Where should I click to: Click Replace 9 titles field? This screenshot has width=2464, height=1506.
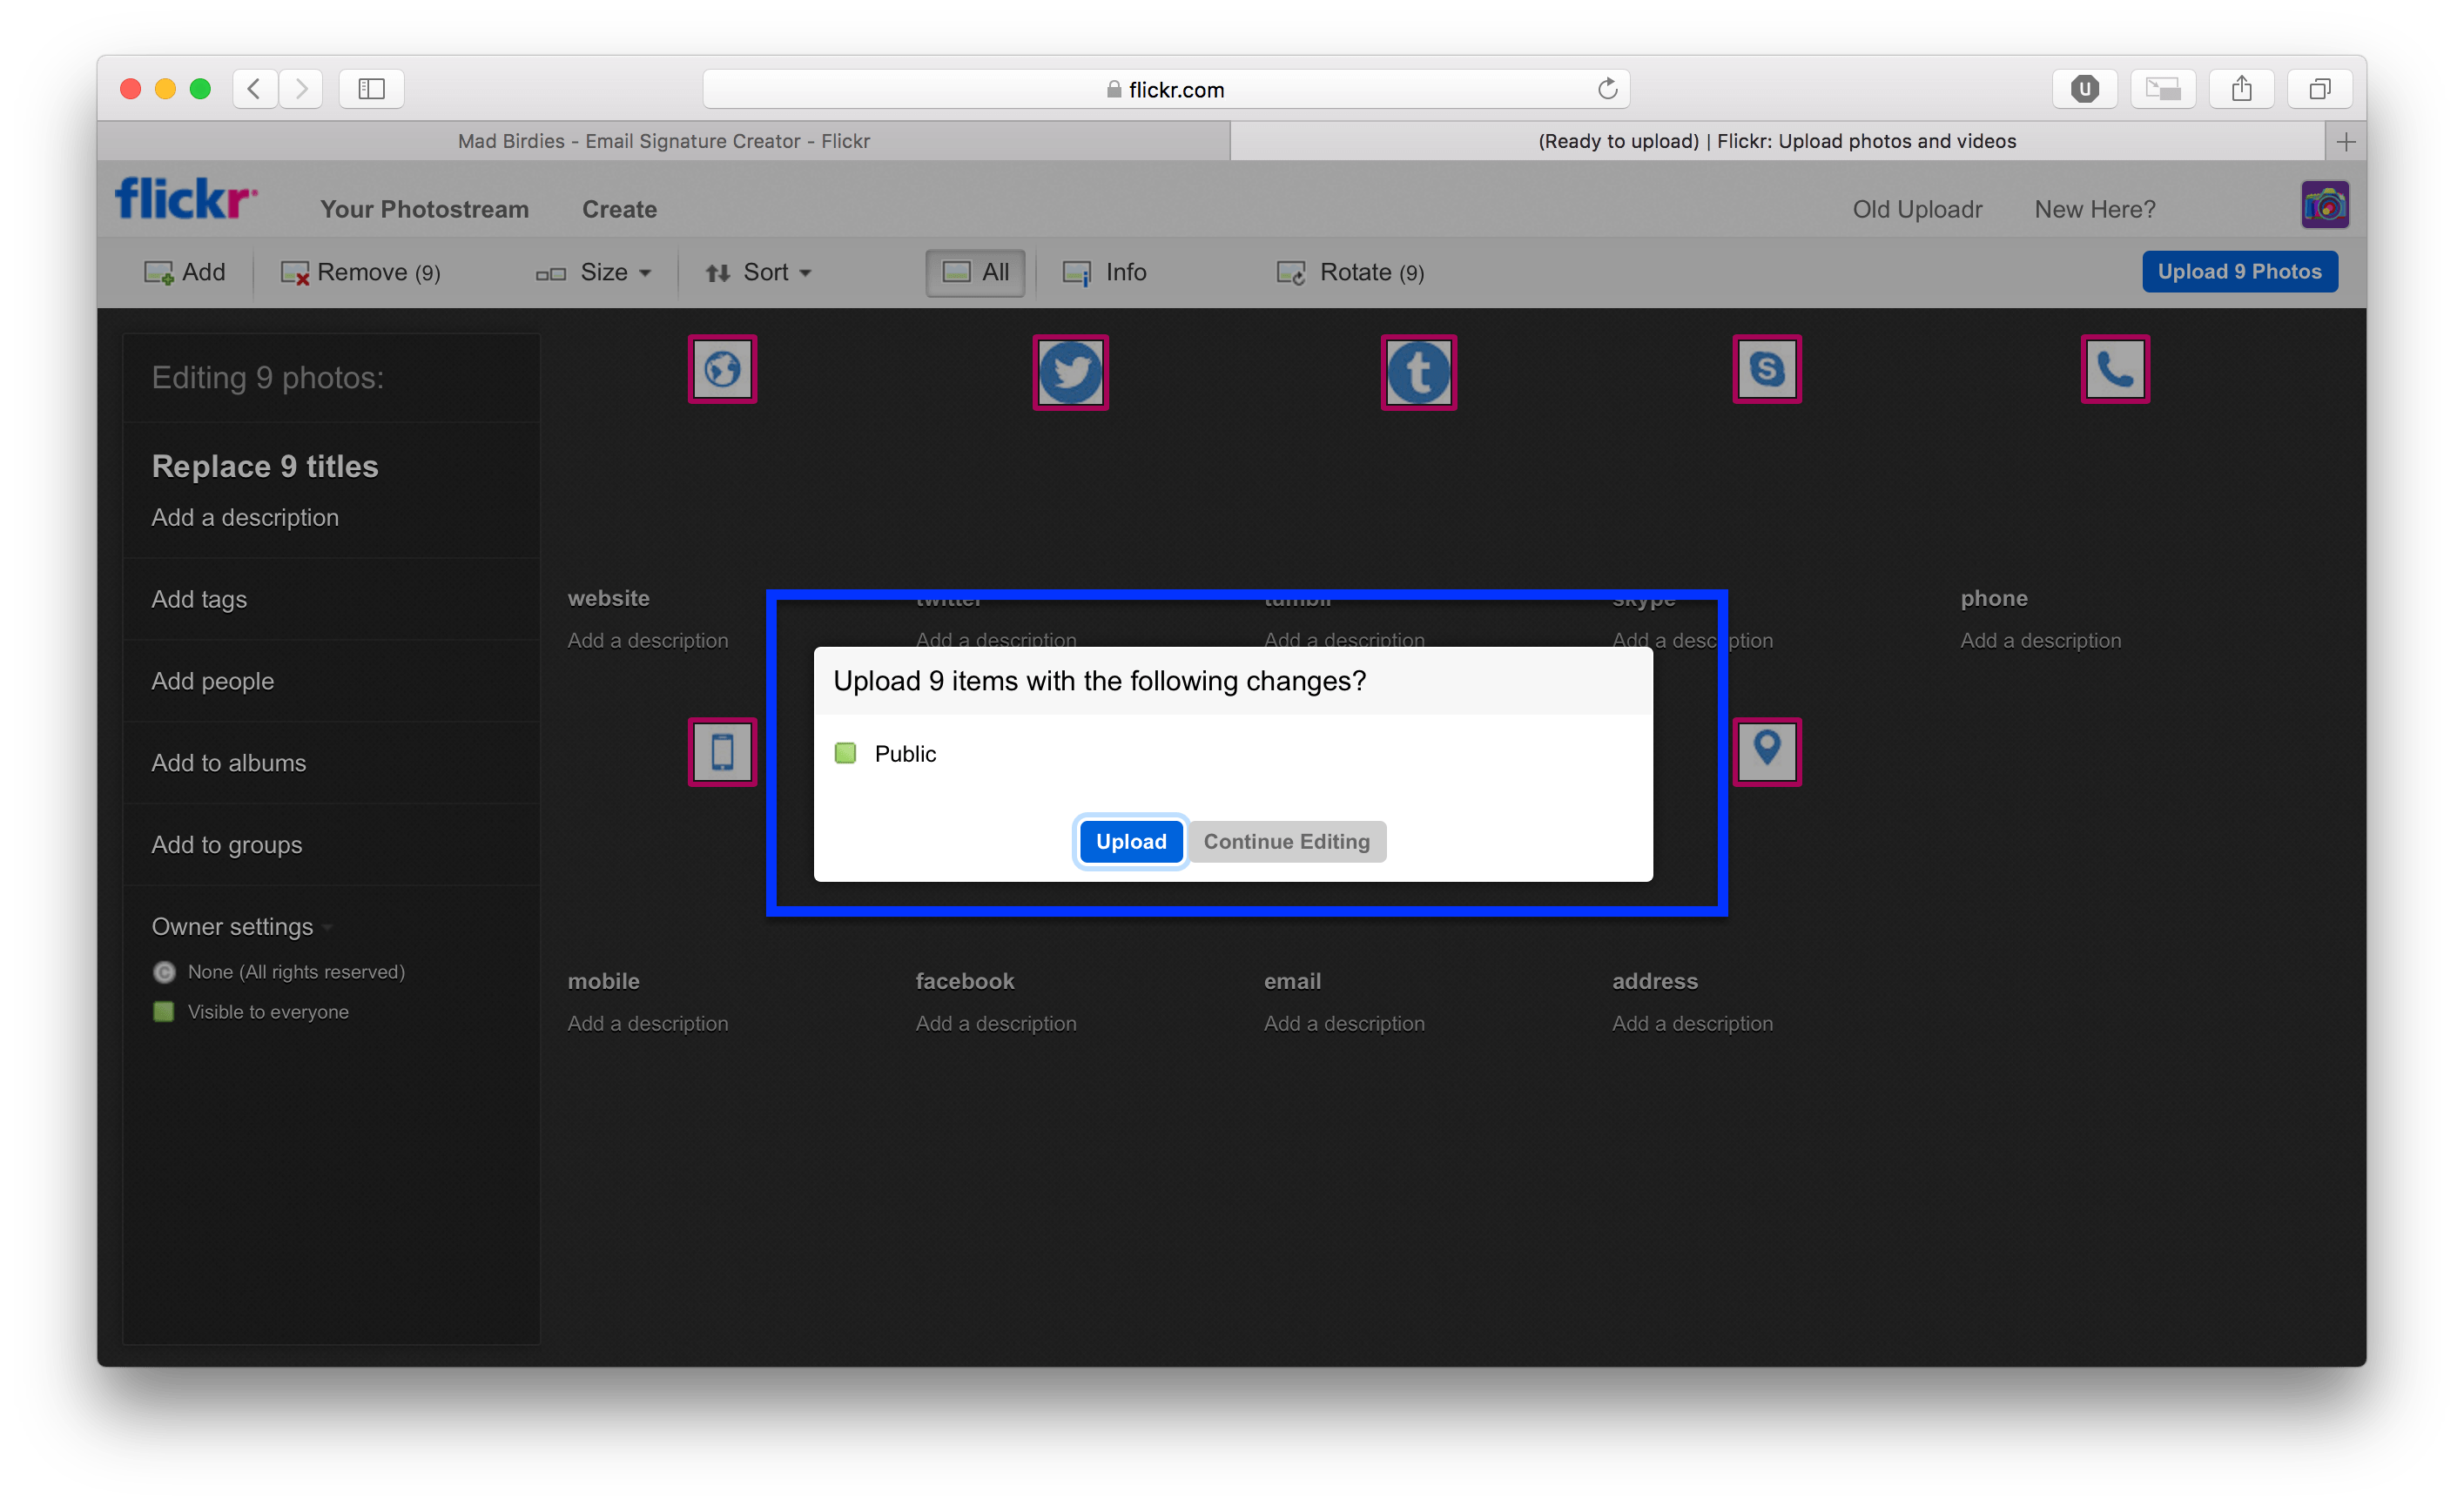pyautogui.click(x=265, y=466)
